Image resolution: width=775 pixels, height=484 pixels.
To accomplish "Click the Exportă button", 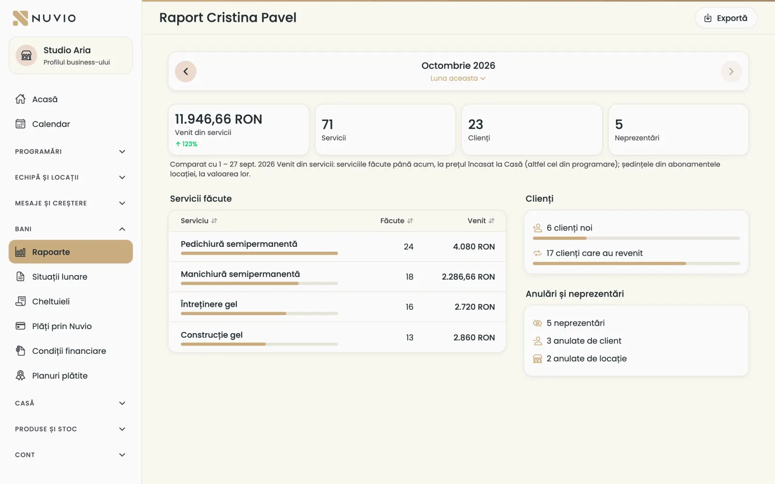I will point(726,18).
